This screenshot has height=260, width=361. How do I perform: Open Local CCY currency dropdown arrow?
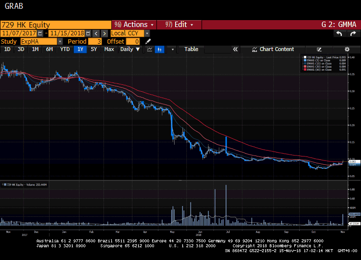[147, 33]
